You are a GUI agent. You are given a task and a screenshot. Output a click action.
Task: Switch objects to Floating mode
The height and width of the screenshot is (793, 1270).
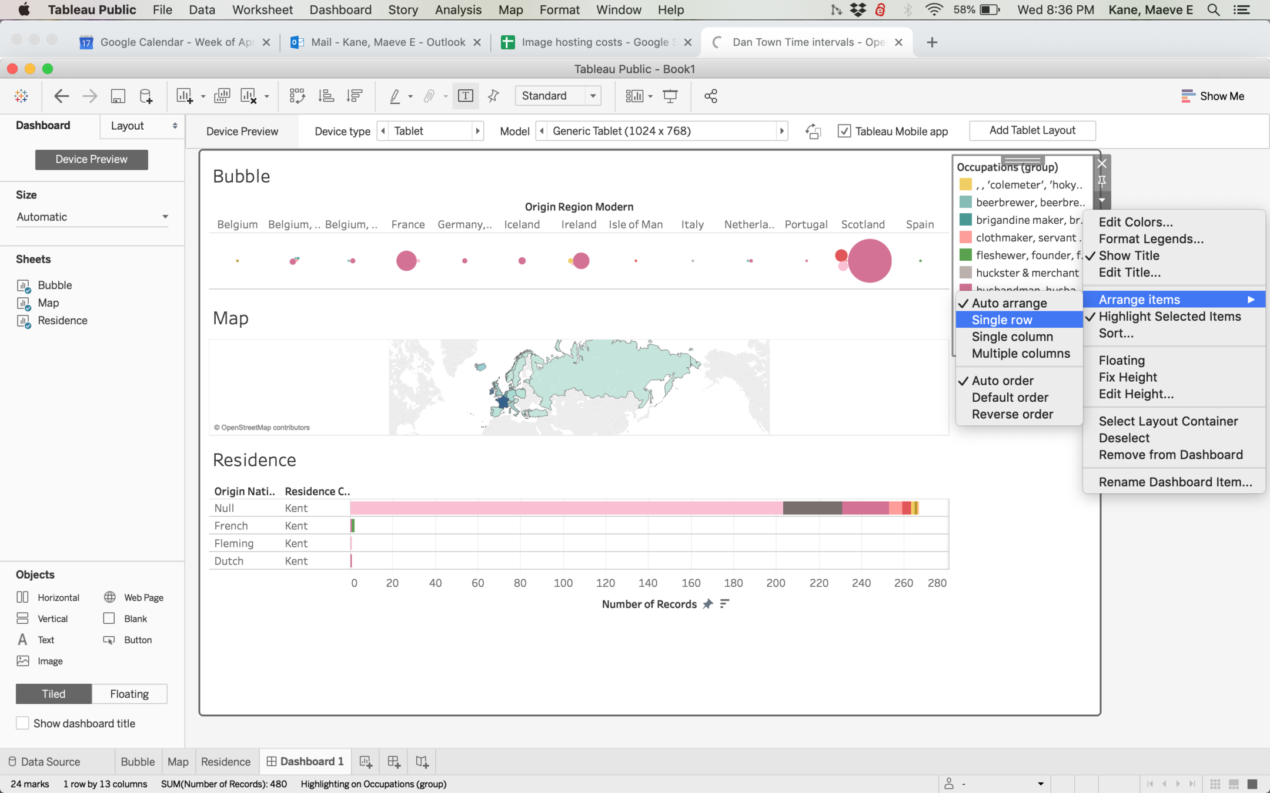[x=129, y=694]
